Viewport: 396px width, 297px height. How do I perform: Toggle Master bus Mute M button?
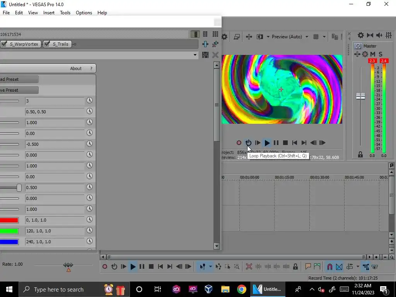point(373,54)
